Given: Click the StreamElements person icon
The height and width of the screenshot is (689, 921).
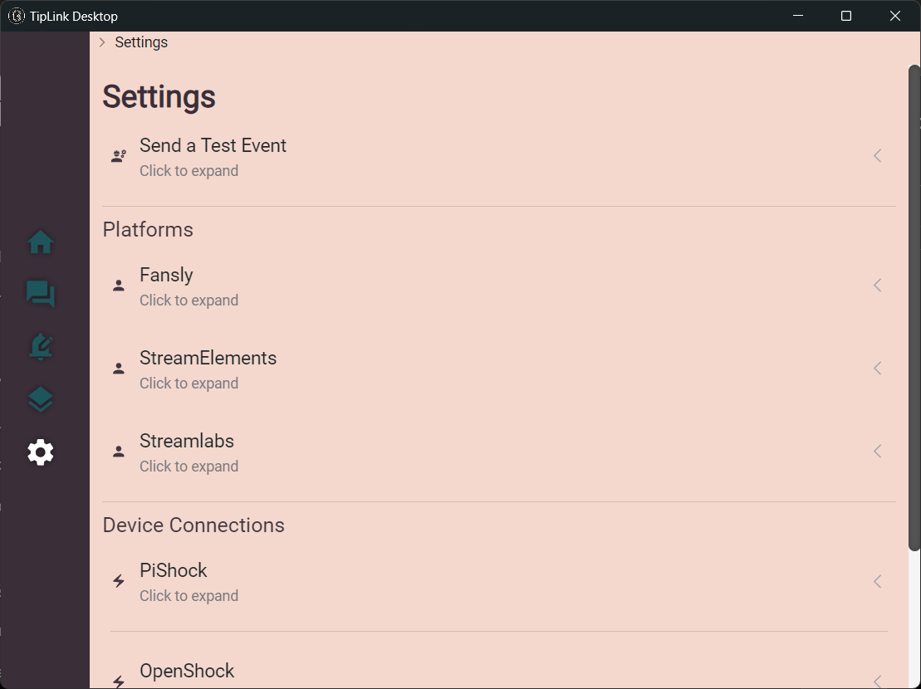Looking at the screenshot, I should [x=119, y=369].
